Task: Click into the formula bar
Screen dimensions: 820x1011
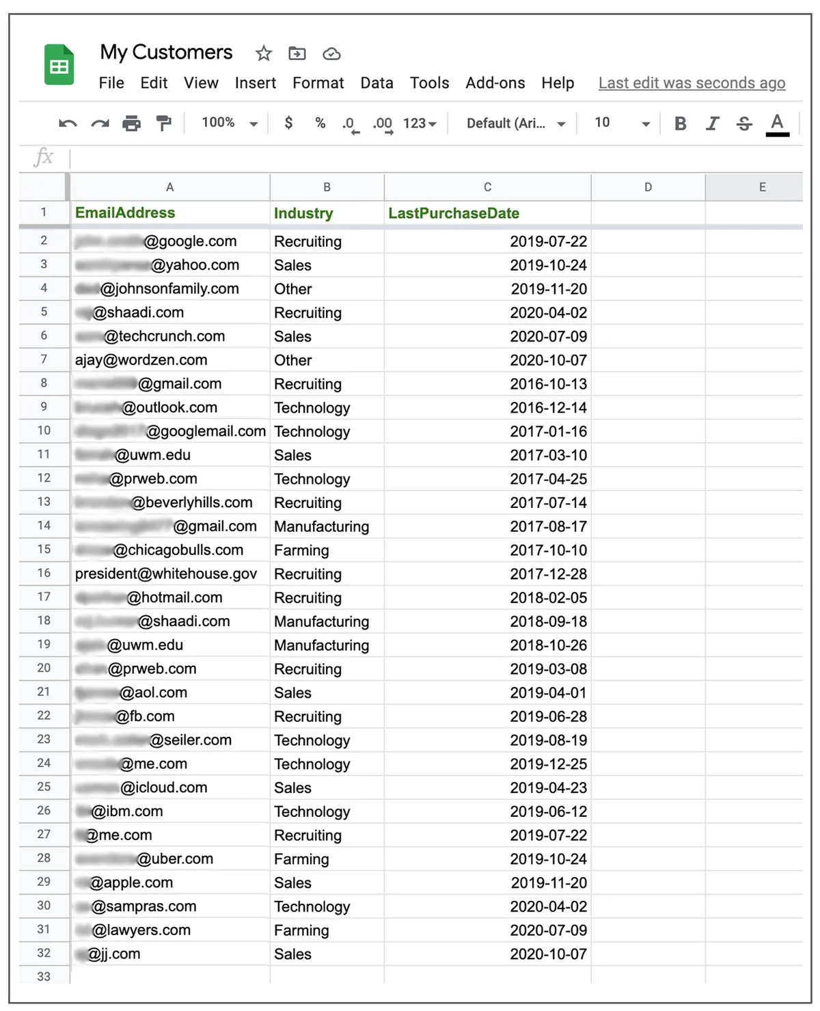Action: [436, 158]
